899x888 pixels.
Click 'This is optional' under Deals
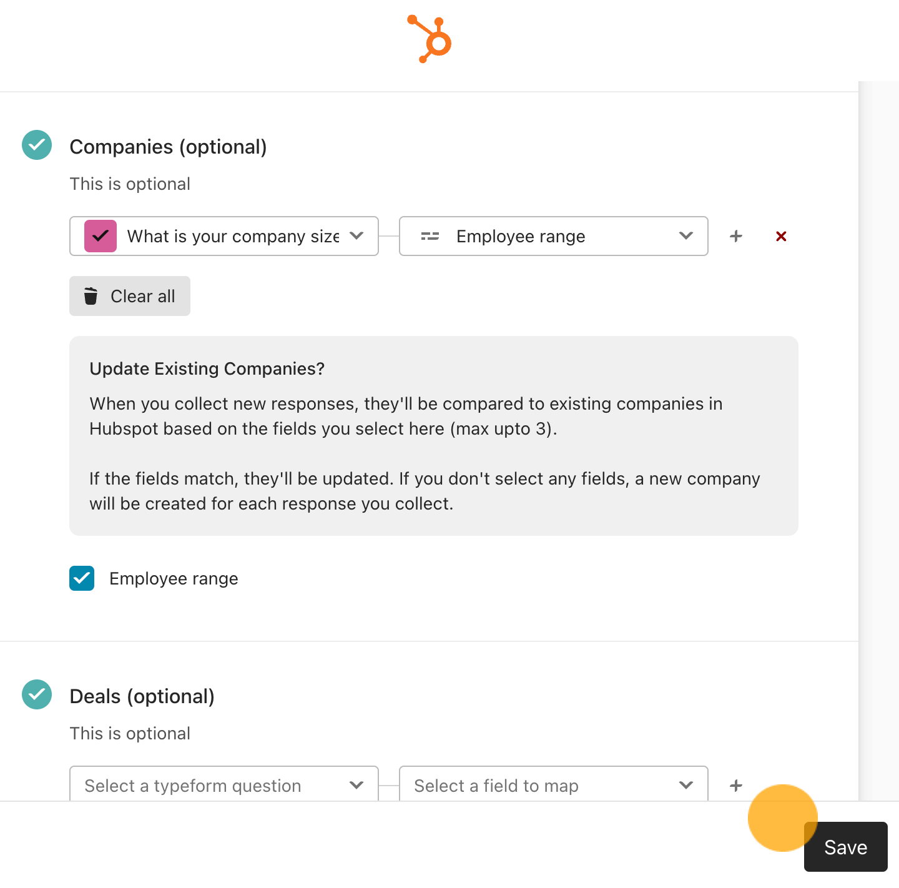point(130,734)
